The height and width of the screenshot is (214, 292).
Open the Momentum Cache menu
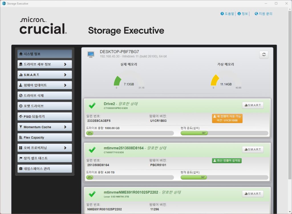[45, 127]
